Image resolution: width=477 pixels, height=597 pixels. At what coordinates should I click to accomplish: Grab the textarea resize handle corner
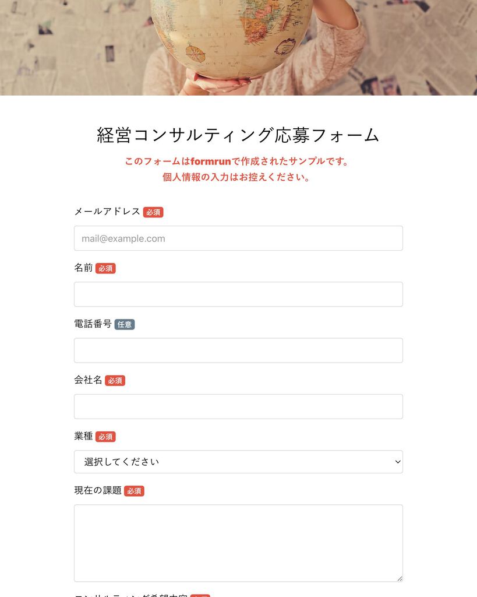click(400, 579)
